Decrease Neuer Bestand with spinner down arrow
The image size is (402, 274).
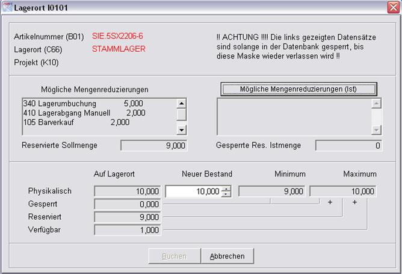click(226, 194)
